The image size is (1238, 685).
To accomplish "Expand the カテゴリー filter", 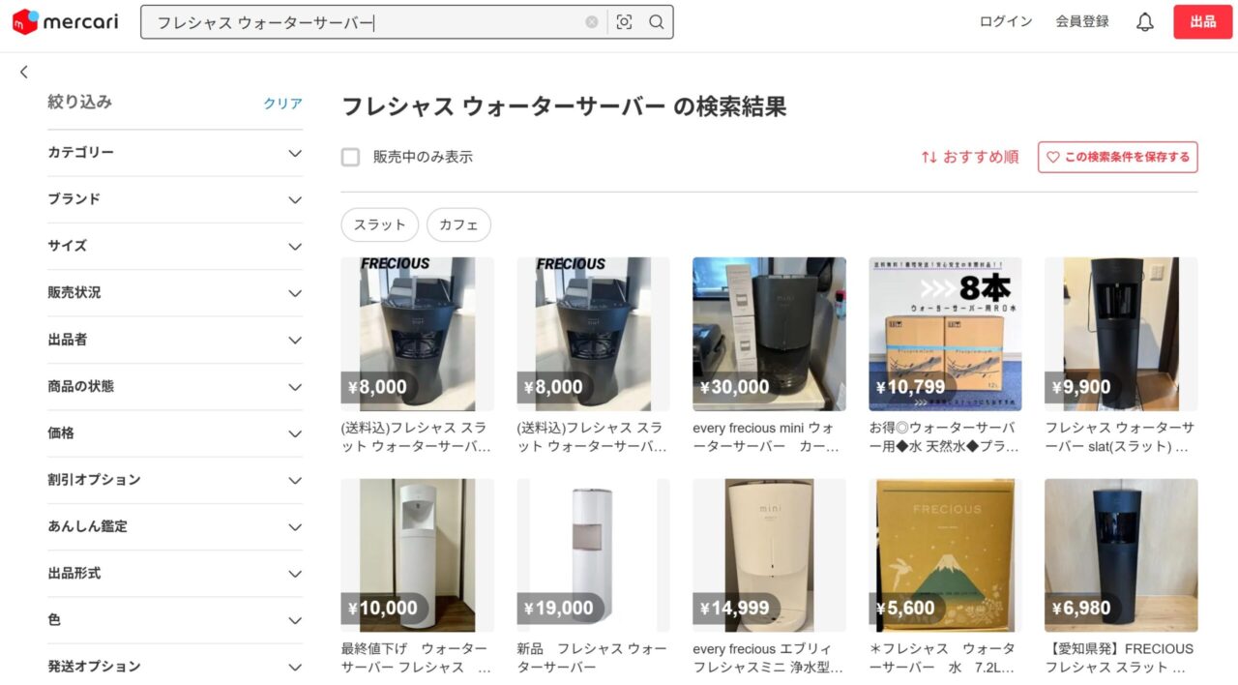I will click(x=175, y=153).
